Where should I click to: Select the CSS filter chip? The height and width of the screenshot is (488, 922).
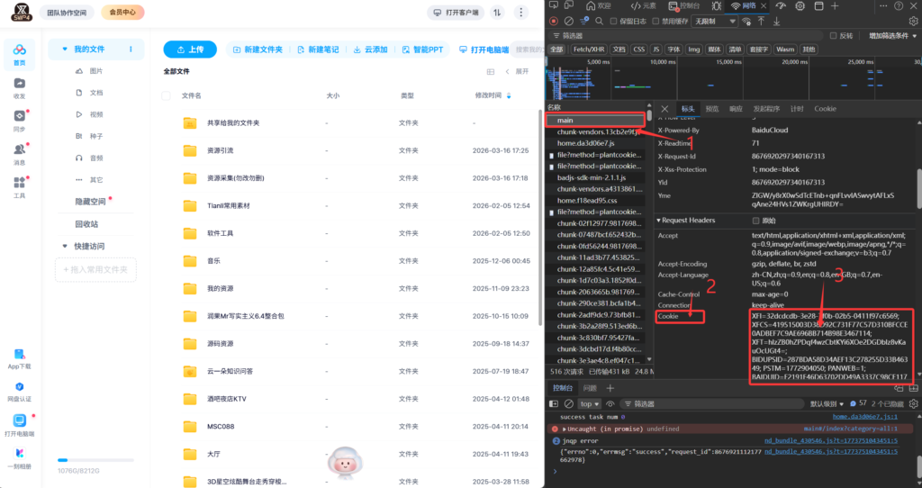tap(638, 50)
